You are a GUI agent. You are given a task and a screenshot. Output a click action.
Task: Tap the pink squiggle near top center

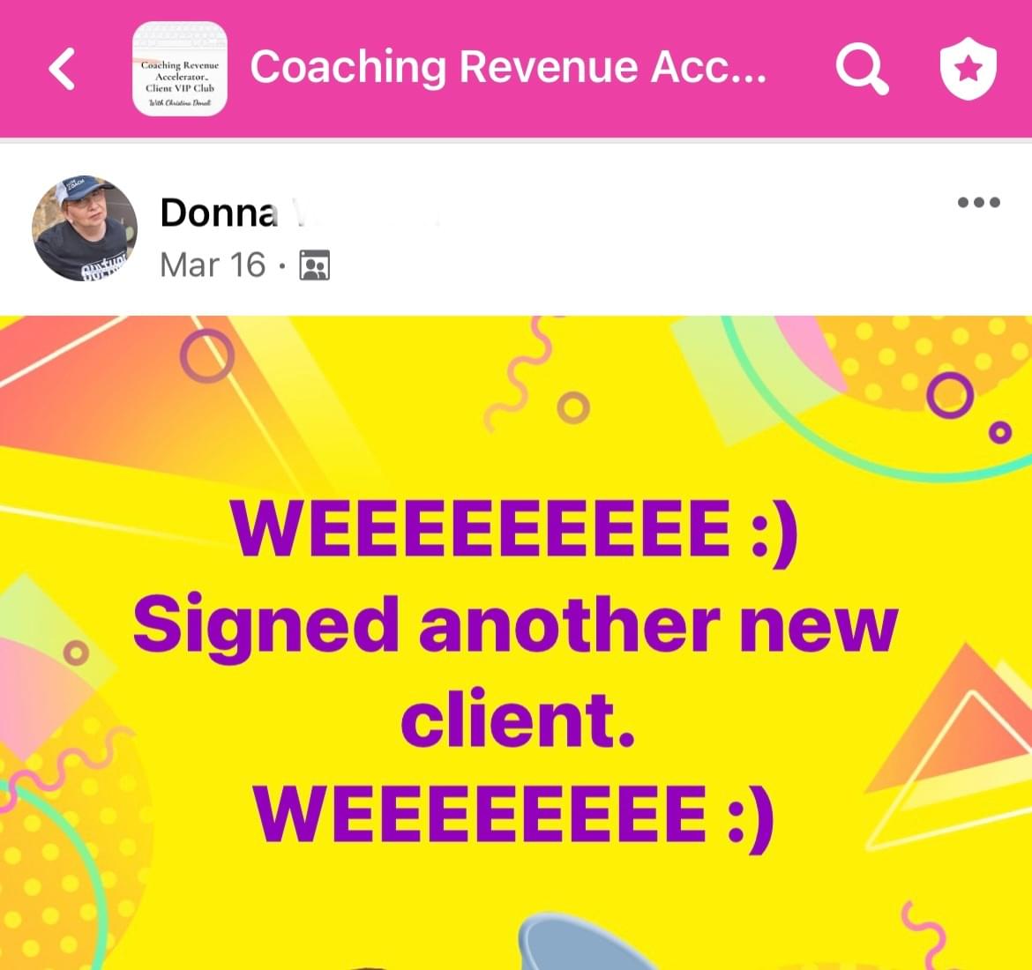click(x=520, y=375)
